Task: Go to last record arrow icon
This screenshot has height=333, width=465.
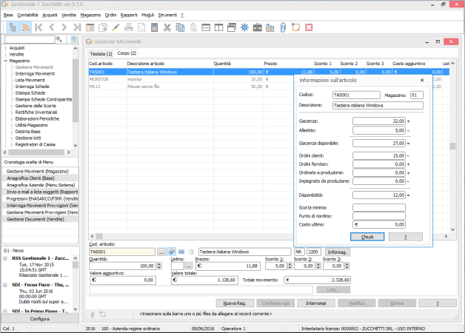Action: (77, 27)
